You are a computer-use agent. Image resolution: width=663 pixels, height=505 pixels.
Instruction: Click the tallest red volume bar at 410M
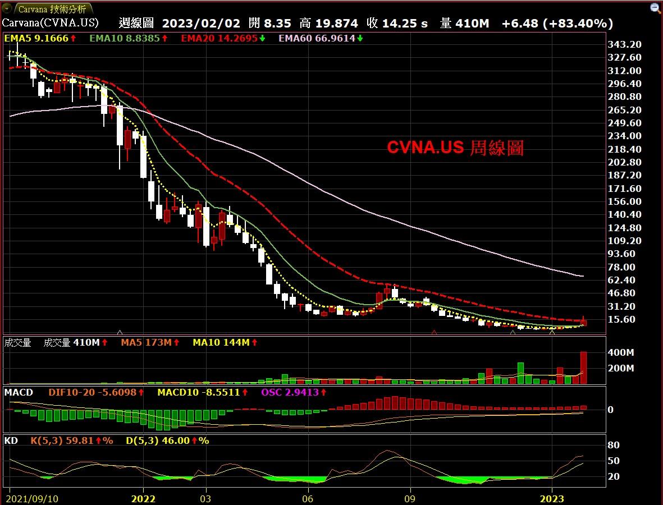point(583,368)
